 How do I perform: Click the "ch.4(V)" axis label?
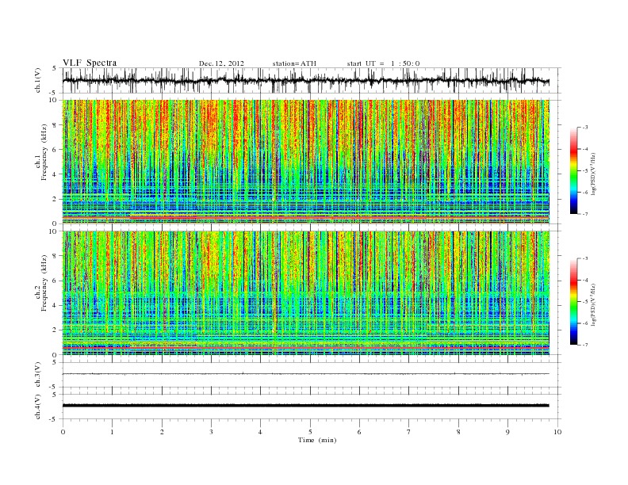38,407
